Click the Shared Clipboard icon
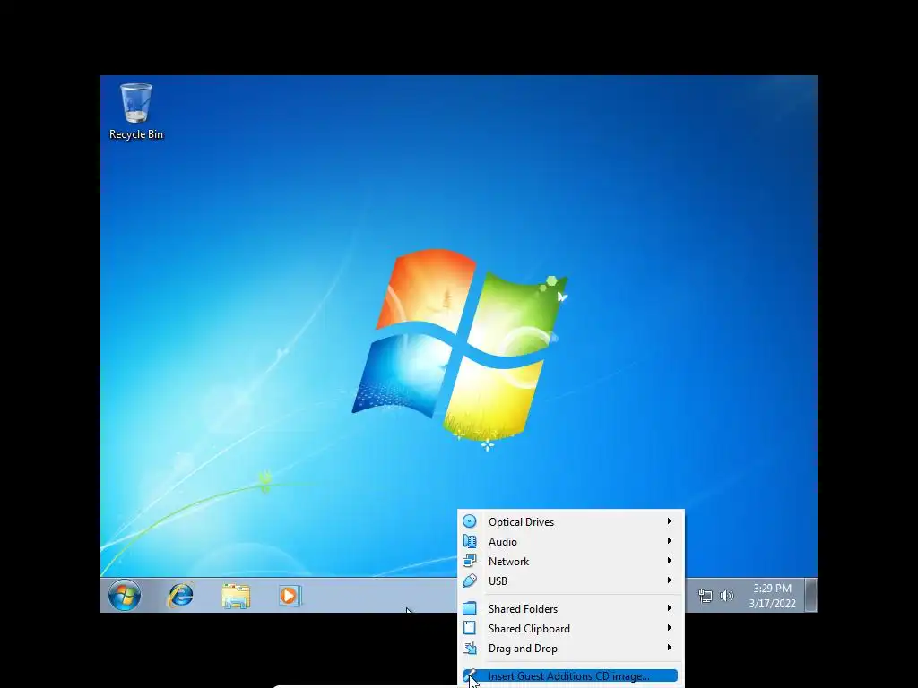 pyautogui.click(x=470, y=628)
